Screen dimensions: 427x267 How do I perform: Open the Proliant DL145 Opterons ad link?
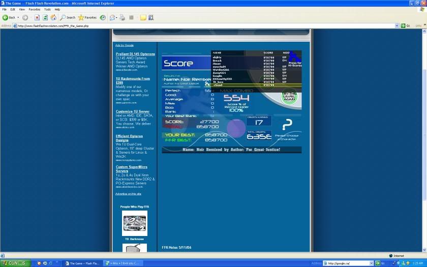(x=135, y=54)
